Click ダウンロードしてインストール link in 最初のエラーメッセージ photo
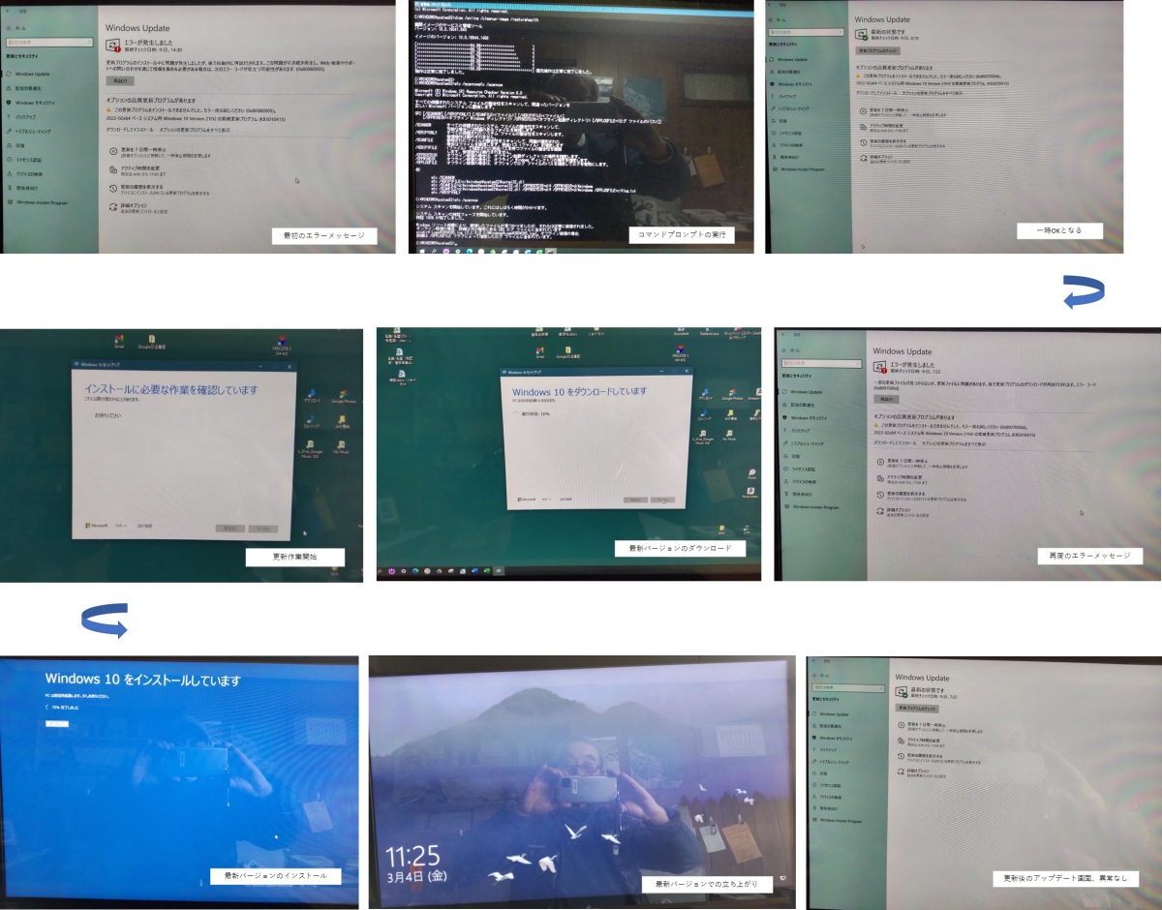The width and height of the screenshot is (1162, 910). click(130, 129)
